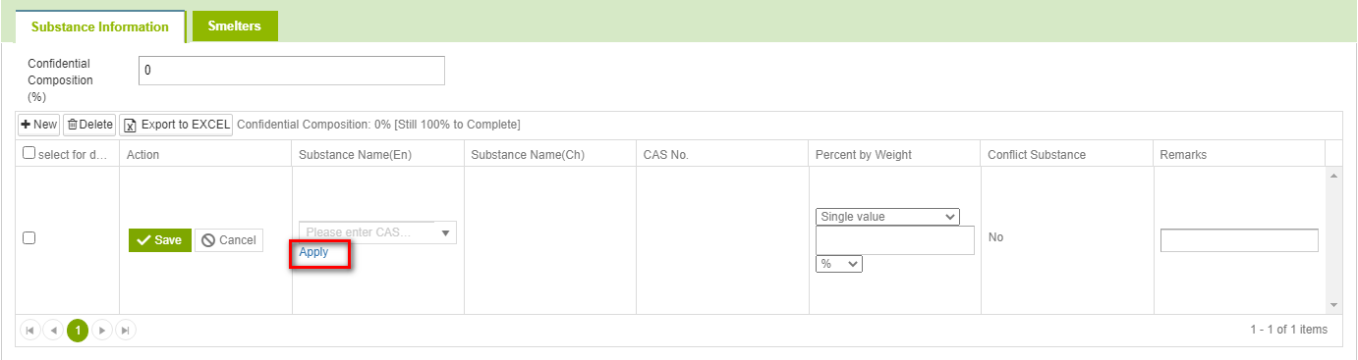
Task: Go to next page arrow icon
Action: click(x=101, y=331)
